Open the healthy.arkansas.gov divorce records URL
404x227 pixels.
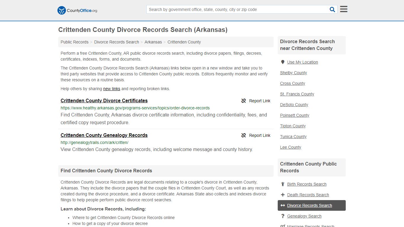point(135,108)
